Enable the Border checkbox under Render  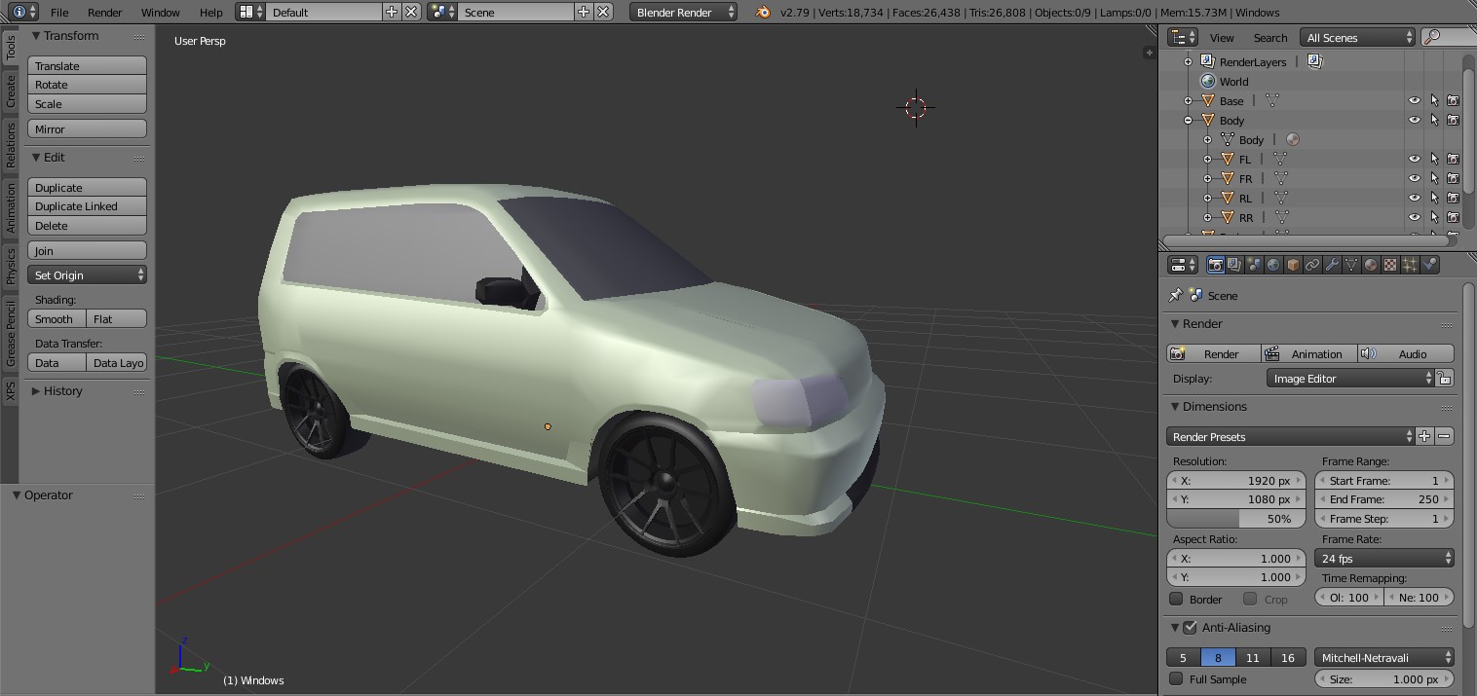pos(1176,599)
